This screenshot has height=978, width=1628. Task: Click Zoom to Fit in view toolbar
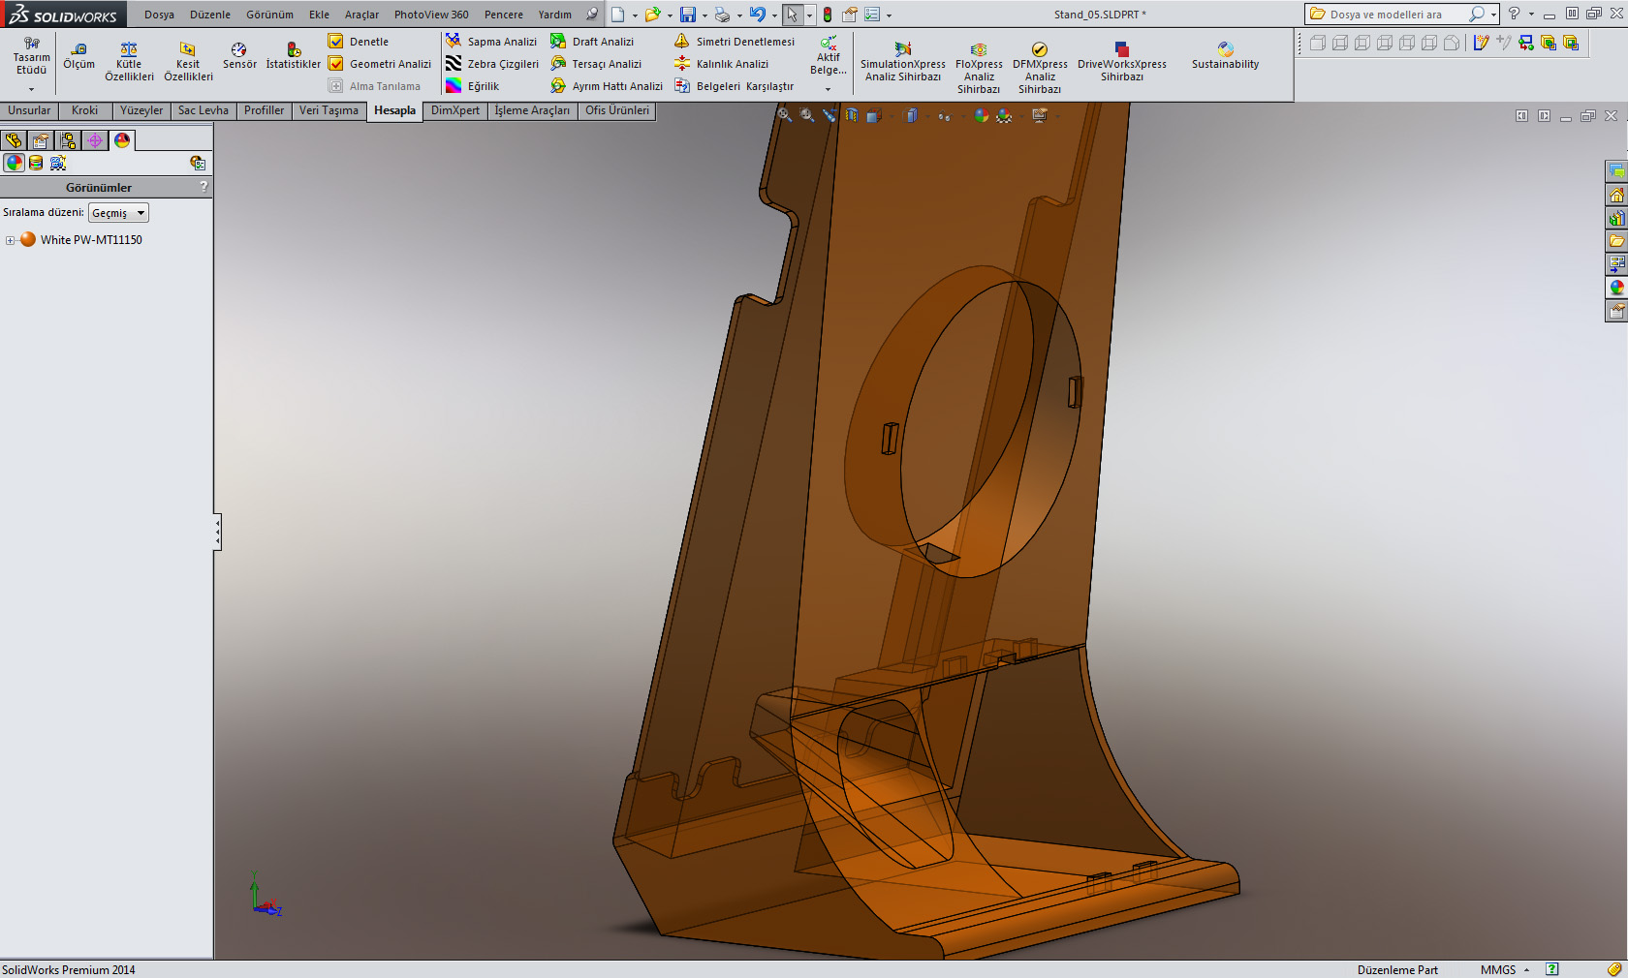[x=785, y=115]
